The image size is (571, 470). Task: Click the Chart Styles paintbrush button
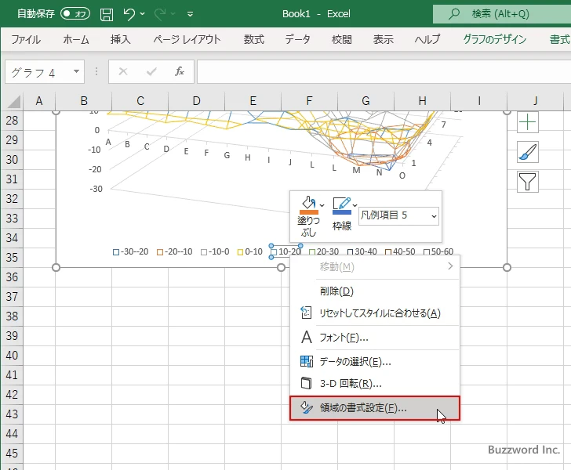pyautogui.click(x=527, y=152)
